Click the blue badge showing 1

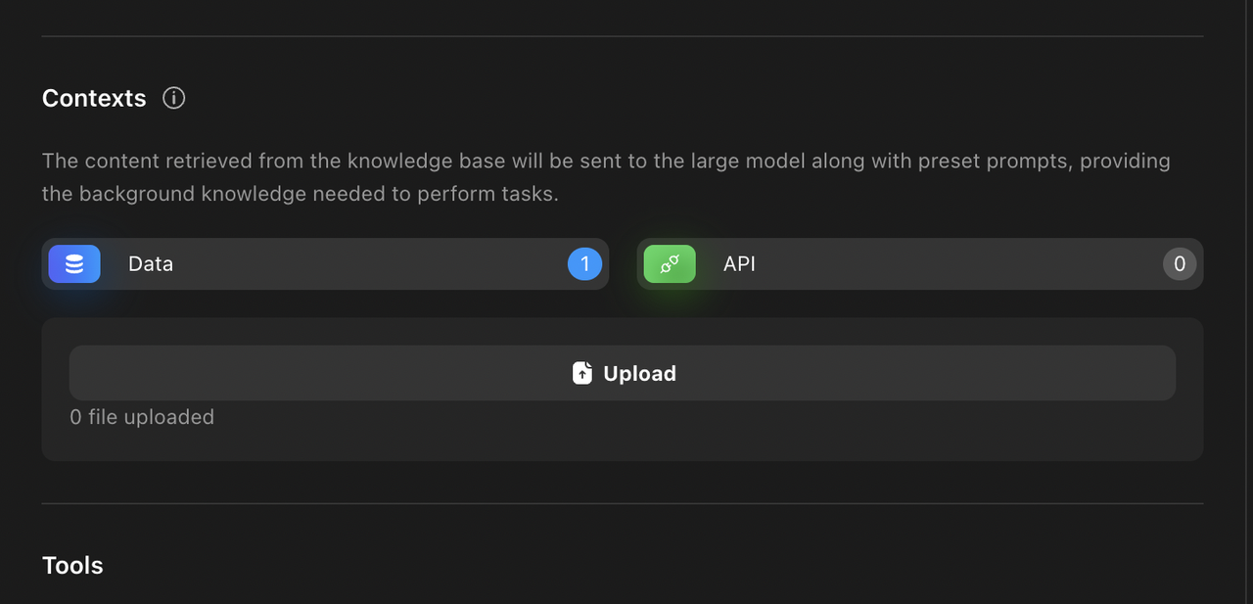[x=584, y=263]
